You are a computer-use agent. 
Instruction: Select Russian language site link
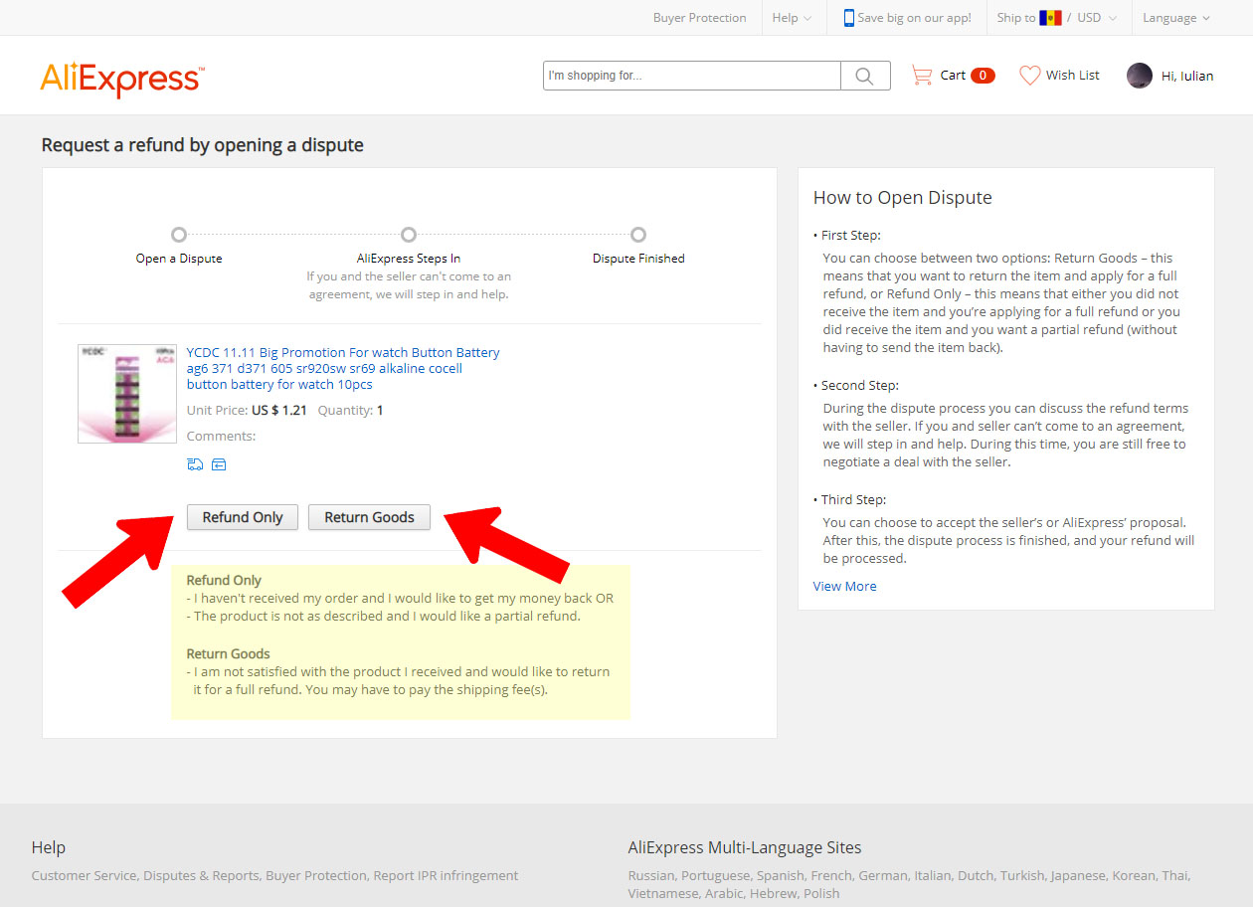[651, 876]
